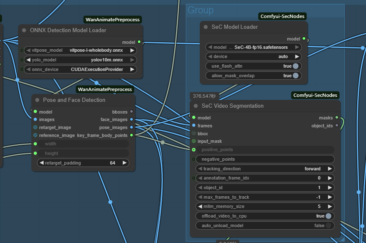Disable offload_video_to_cpu toggle
This screenshot has width=366, height=243.
click(328, 216)
